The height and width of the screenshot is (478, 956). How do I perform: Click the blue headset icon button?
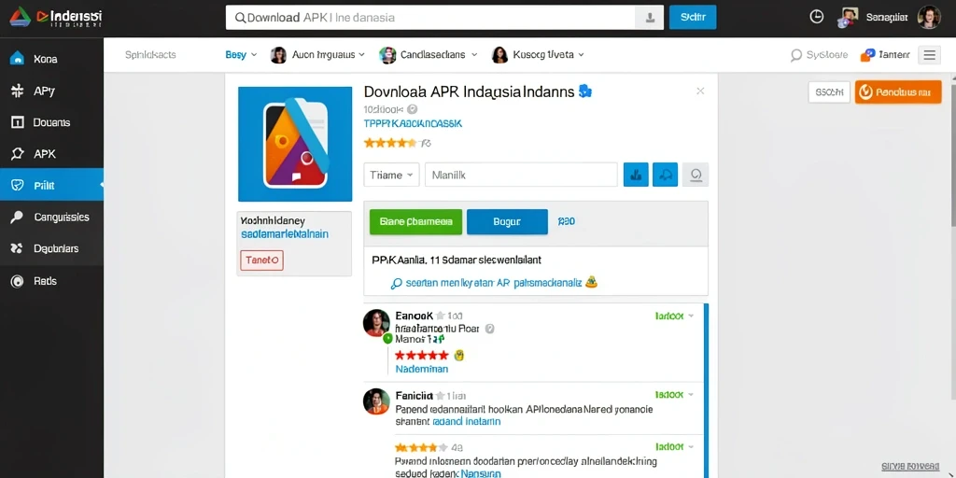coord(665,175)
